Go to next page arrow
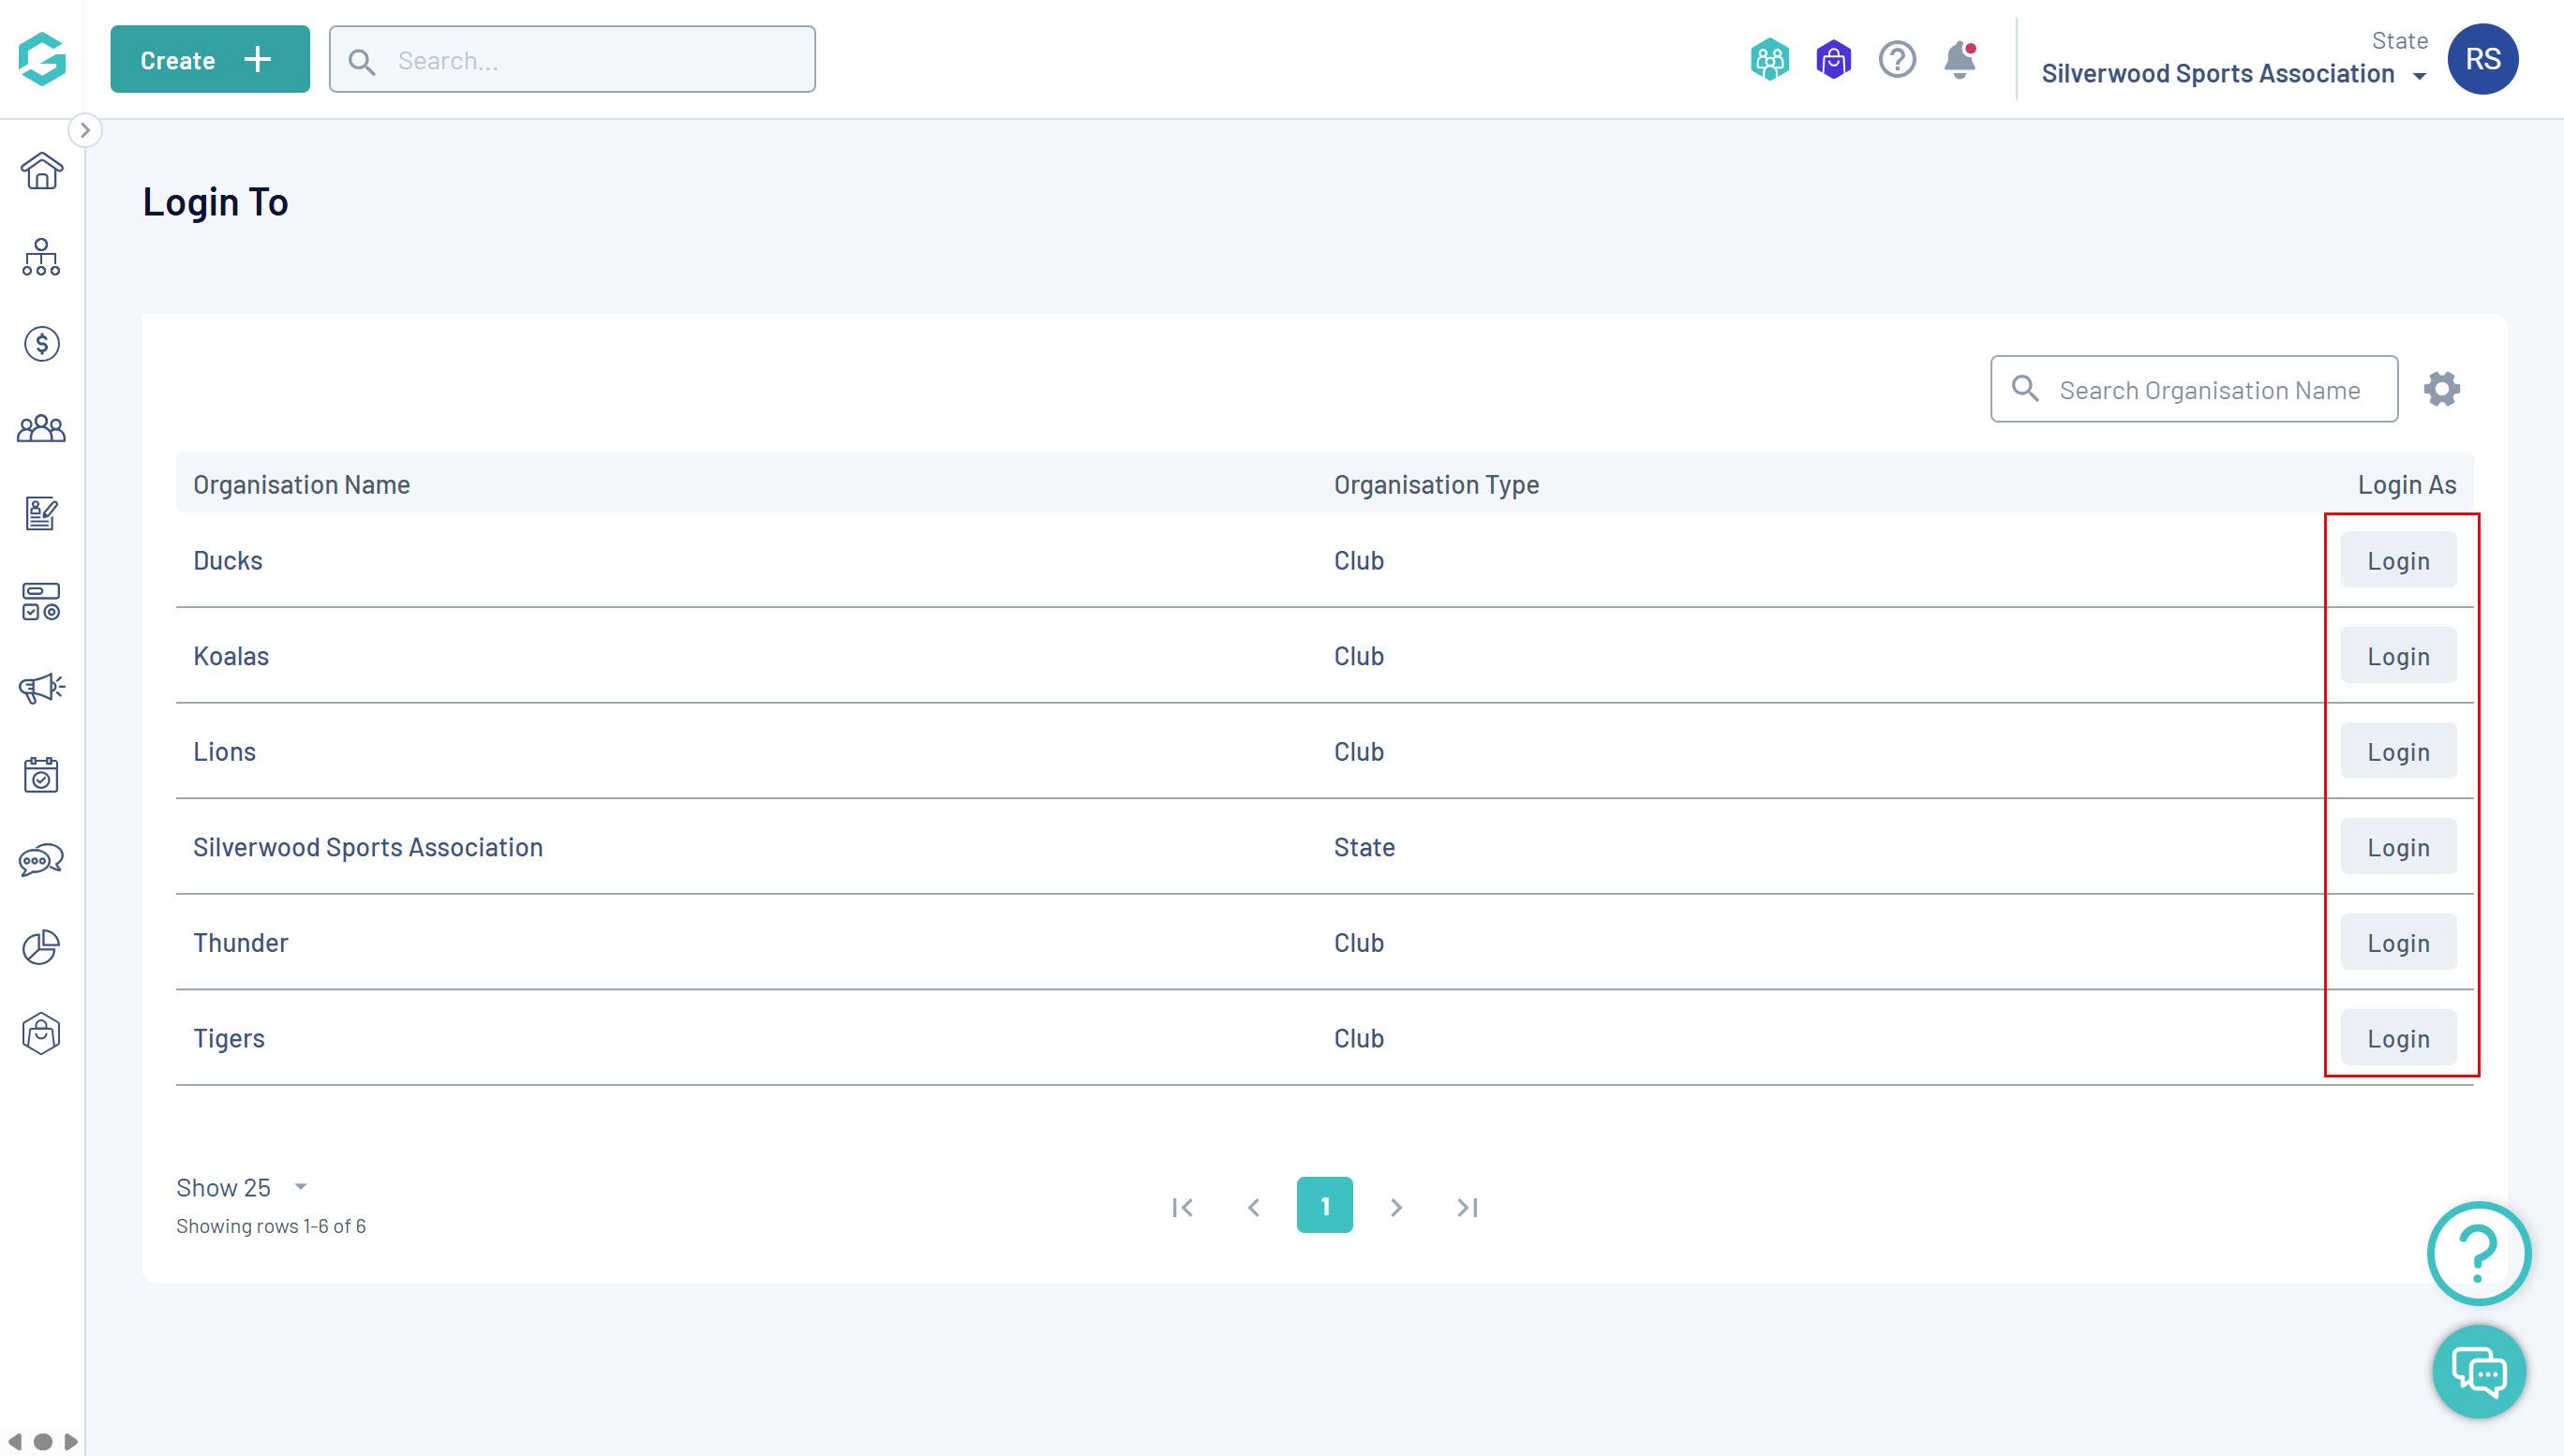2564x1456 pixels. [x=1396, y=1207]
